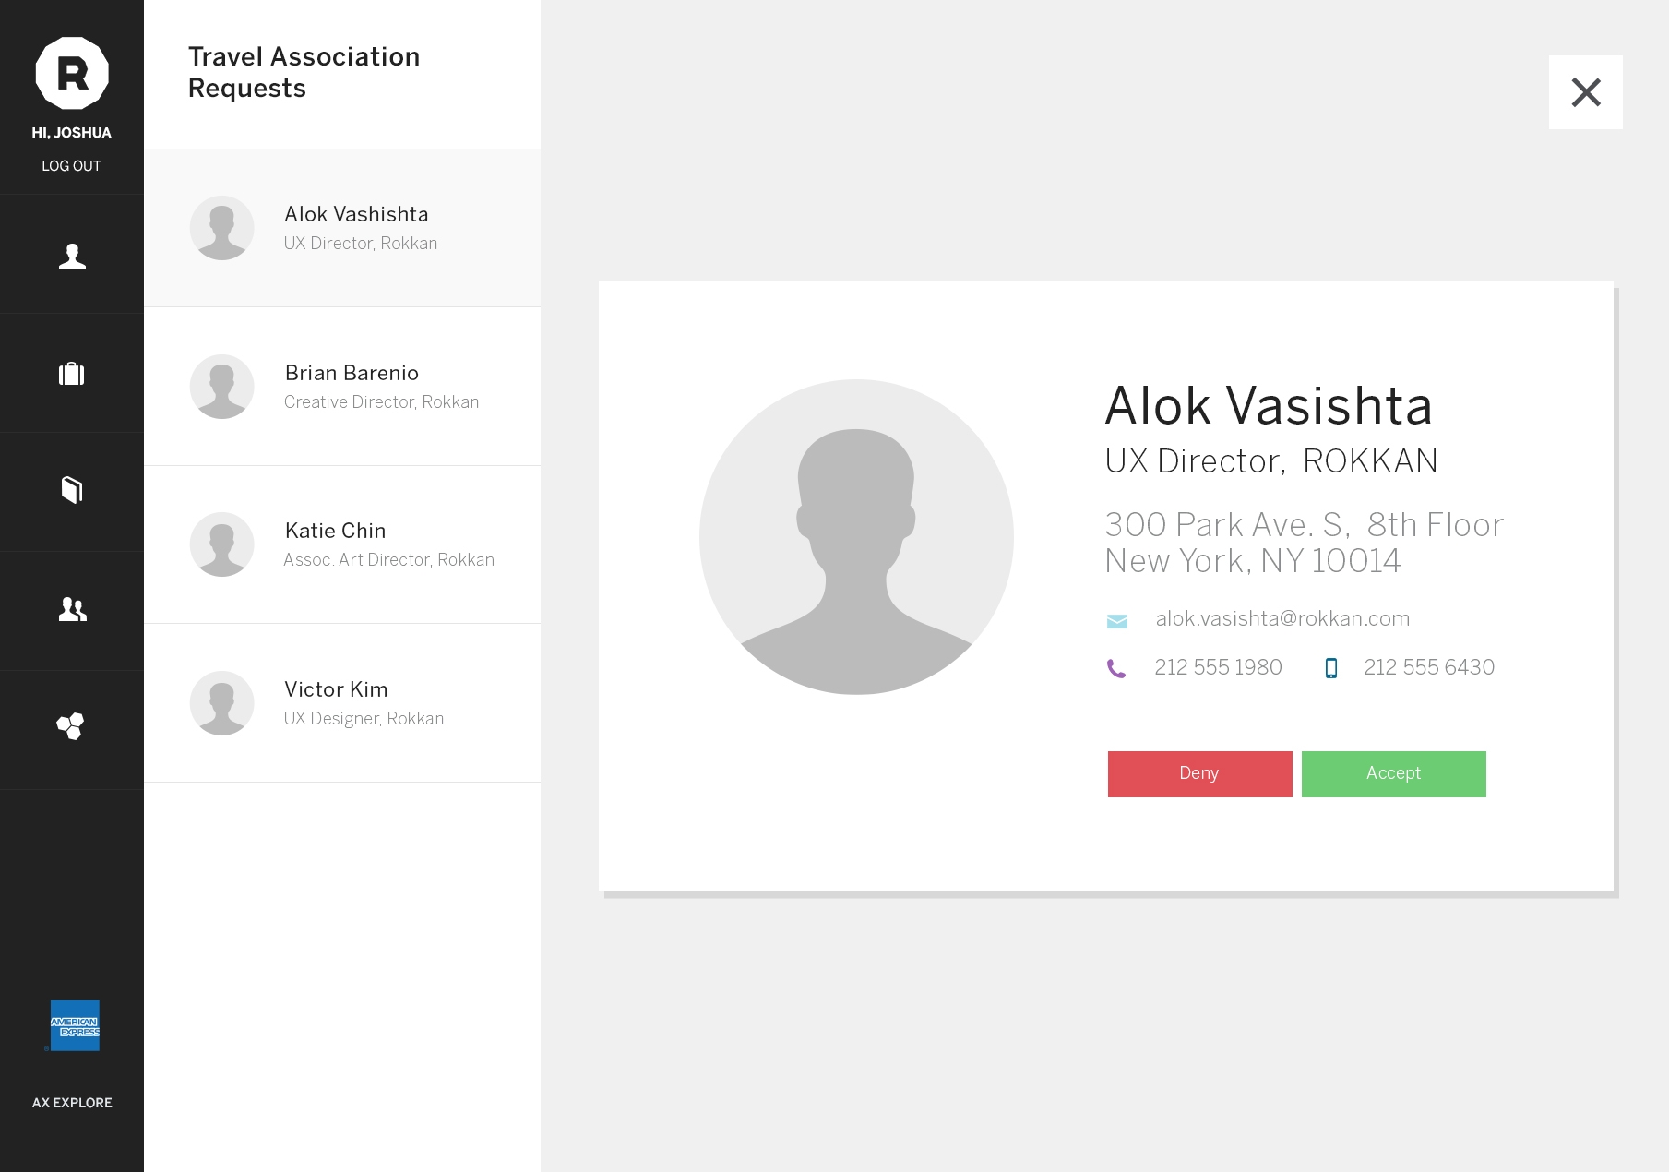Click the alok.vasishta@rokkan.com email address
This screenshot has height=1172, width=1669.
[x=1282, y=619]
